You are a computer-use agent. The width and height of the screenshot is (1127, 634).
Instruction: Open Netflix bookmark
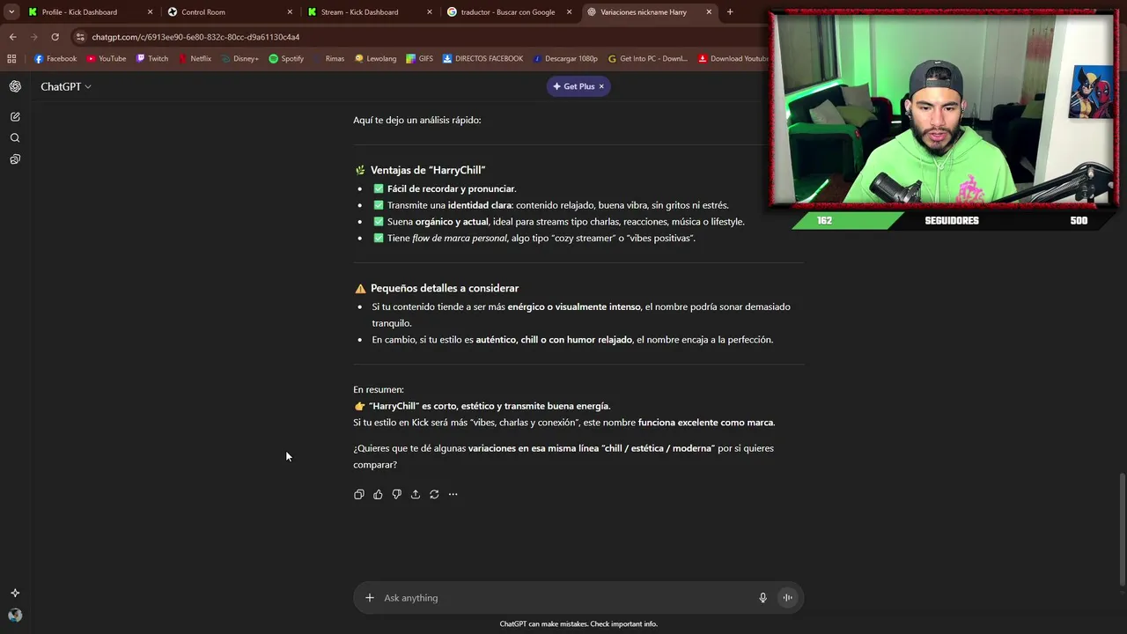(195, 59)
